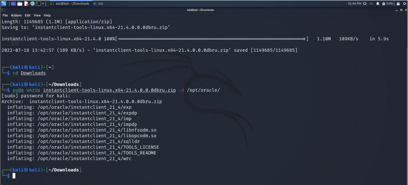Lock the screen with the padlock icon
Screen dimensions: 408x185
[x=398, y=3]
